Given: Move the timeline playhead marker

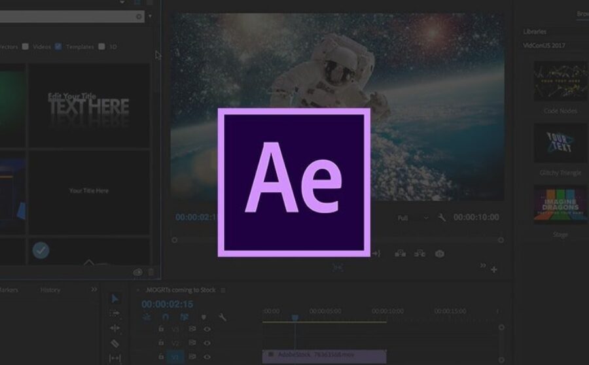Looking at the screenshot, I should 295,318.
